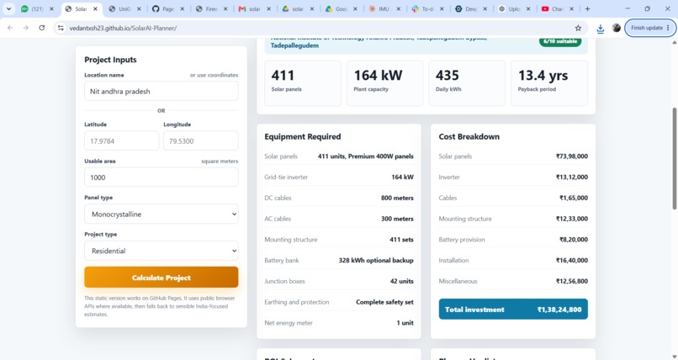Screen dimensions: 678x360
Task: Open the Chrome profile avatar
Action: pyautogui.click(x=617, y=28)
